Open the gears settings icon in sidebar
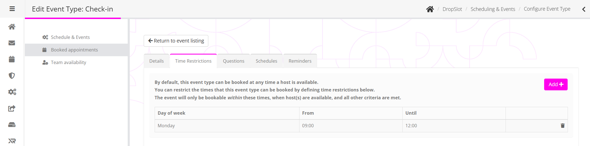The height and width of the screenshot is (146, 590). [x=12, y=92]
